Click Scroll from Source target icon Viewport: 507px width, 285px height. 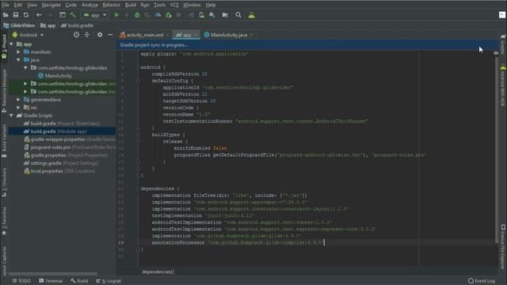(x=76, y=35)
